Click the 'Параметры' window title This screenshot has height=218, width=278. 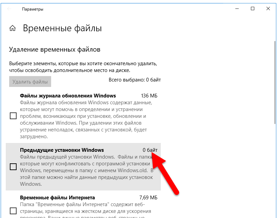pos(33,9)
